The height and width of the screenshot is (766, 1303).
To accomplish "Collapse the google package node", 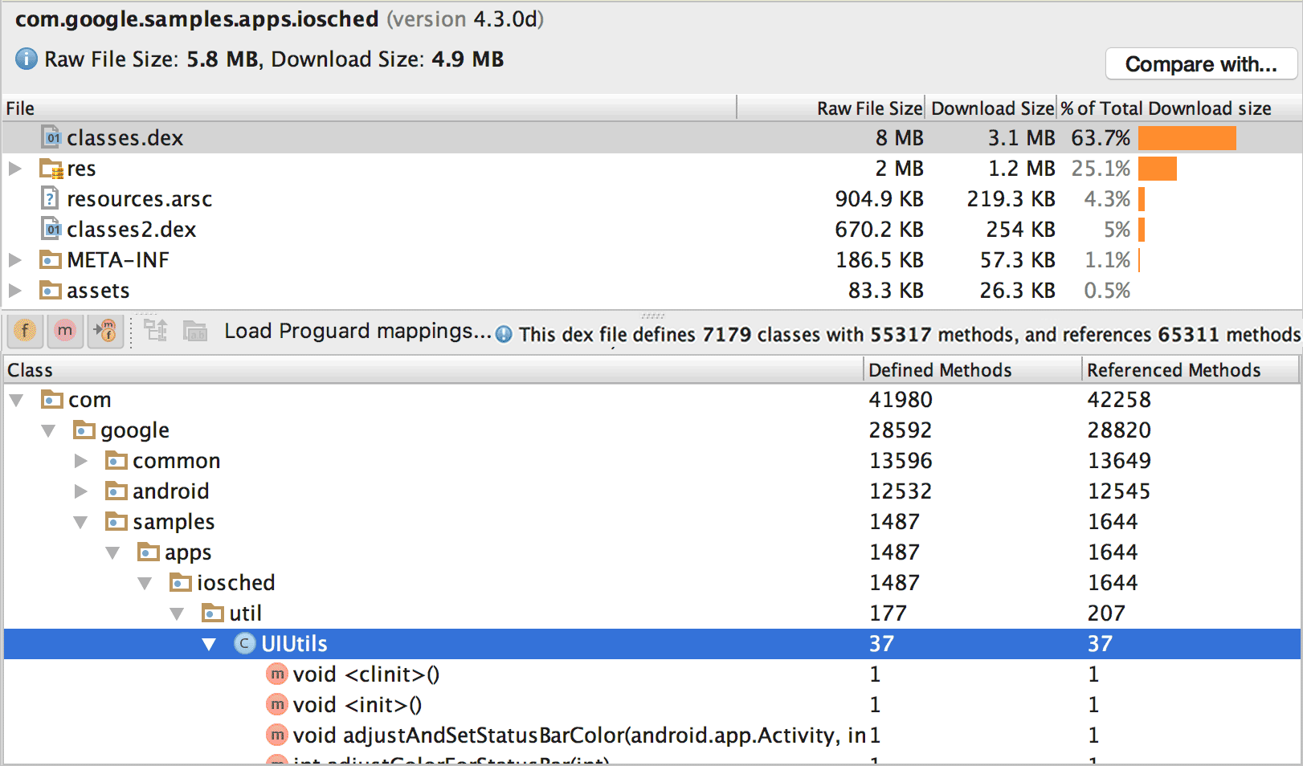I will tap(48, 430).
